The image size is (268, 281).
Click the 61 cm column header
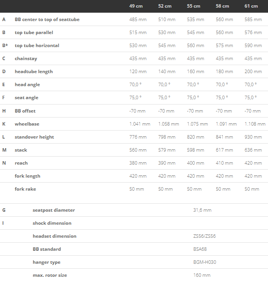(x=251, y=6)
